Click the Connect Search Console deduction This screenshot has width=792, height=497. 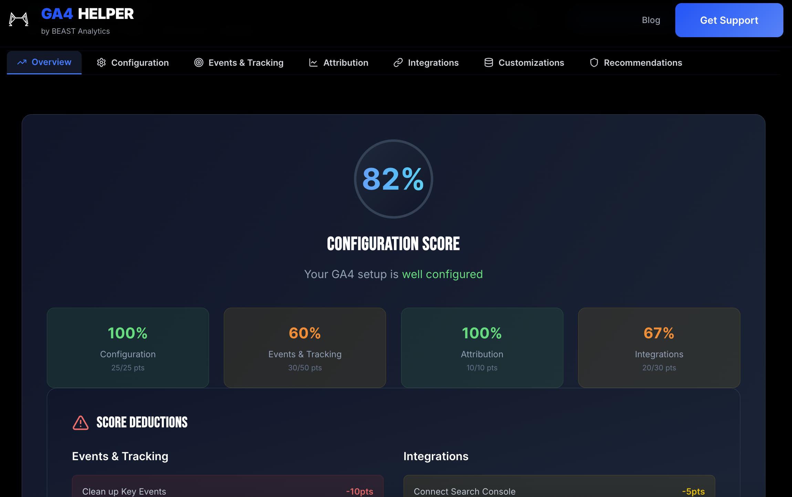[x=559, y=486]
